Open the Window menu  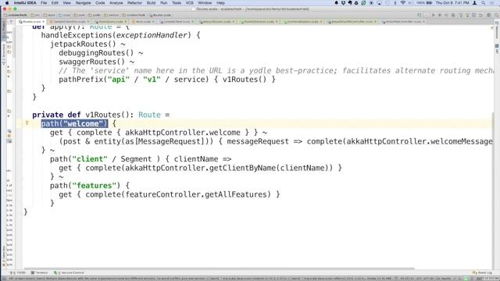click(x=205, y=3)
